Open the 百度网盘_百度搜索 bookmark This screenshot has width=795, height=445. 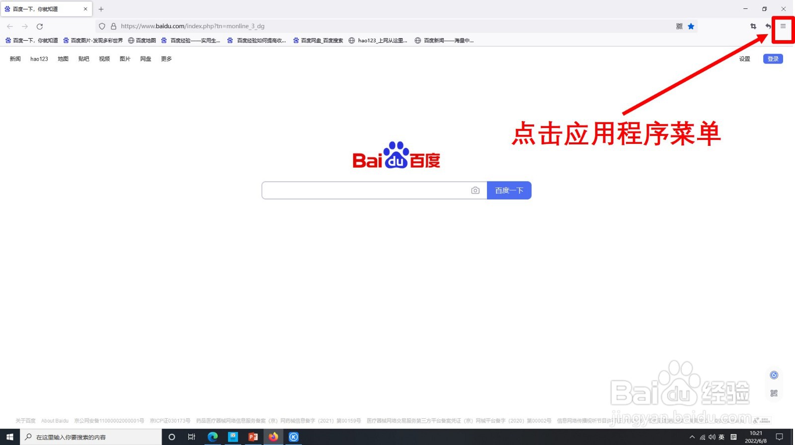(318, 40)
